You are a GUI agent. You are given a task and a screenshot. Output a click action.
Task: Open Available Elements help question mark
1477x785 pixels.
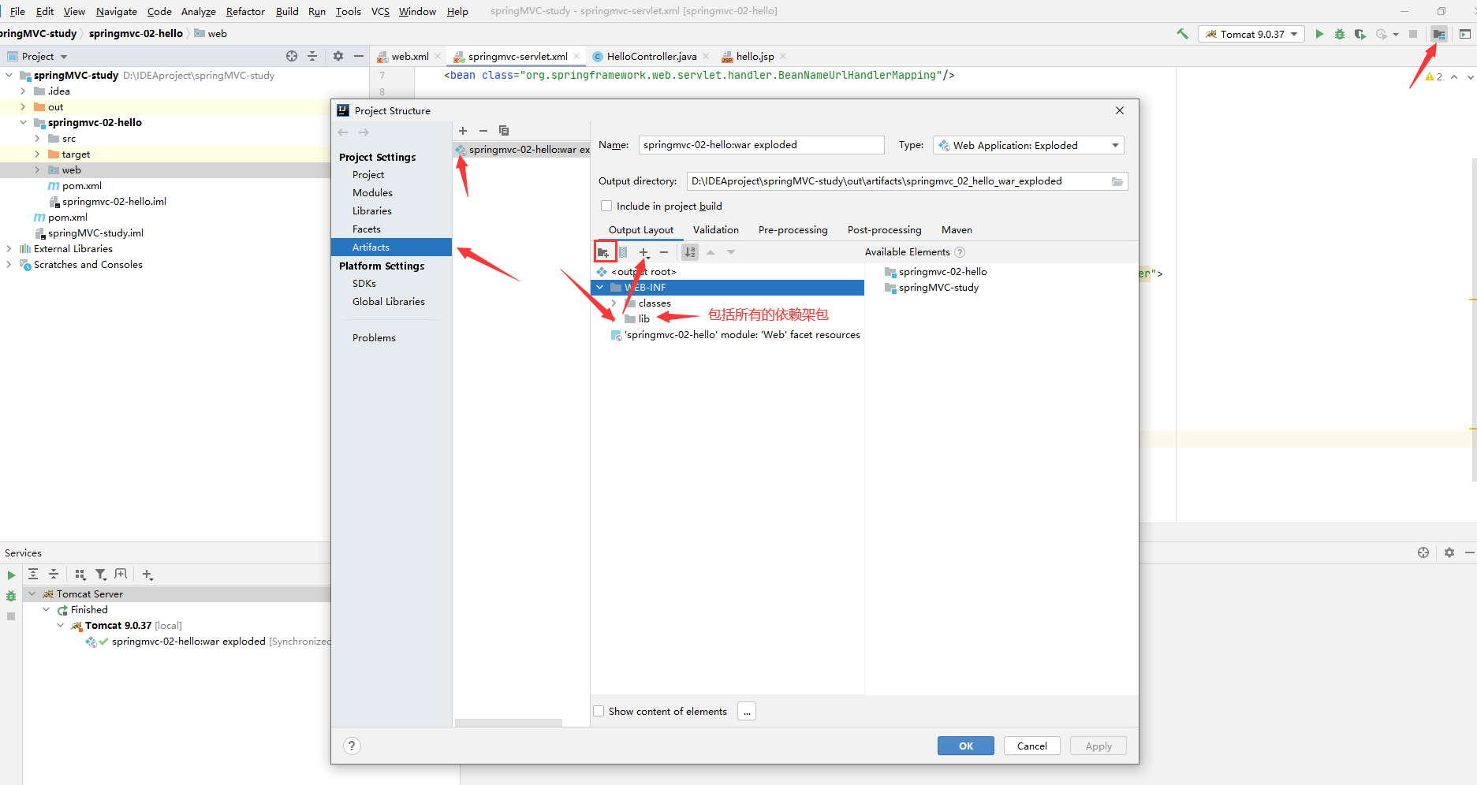(960, 252)
